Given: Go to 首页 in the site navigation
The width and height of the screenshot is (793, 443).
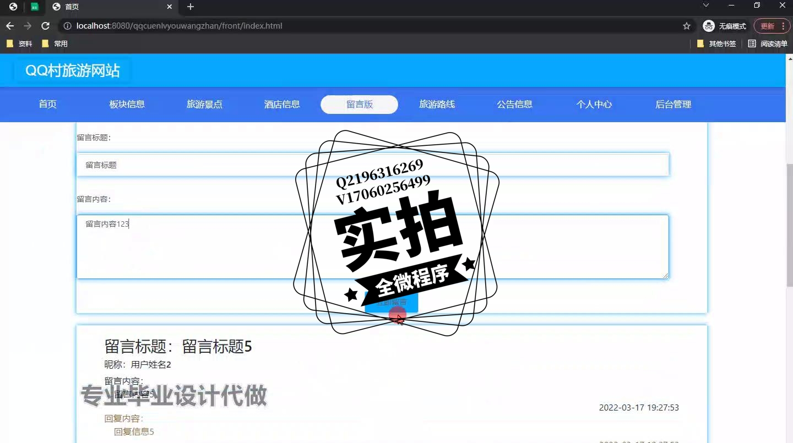Looking at the screenshot, I should click(x=48, y=105).
